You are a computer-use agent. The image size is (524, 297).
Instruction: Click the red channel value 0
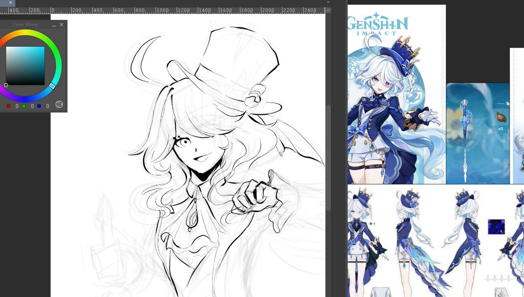tap(17, 106)
